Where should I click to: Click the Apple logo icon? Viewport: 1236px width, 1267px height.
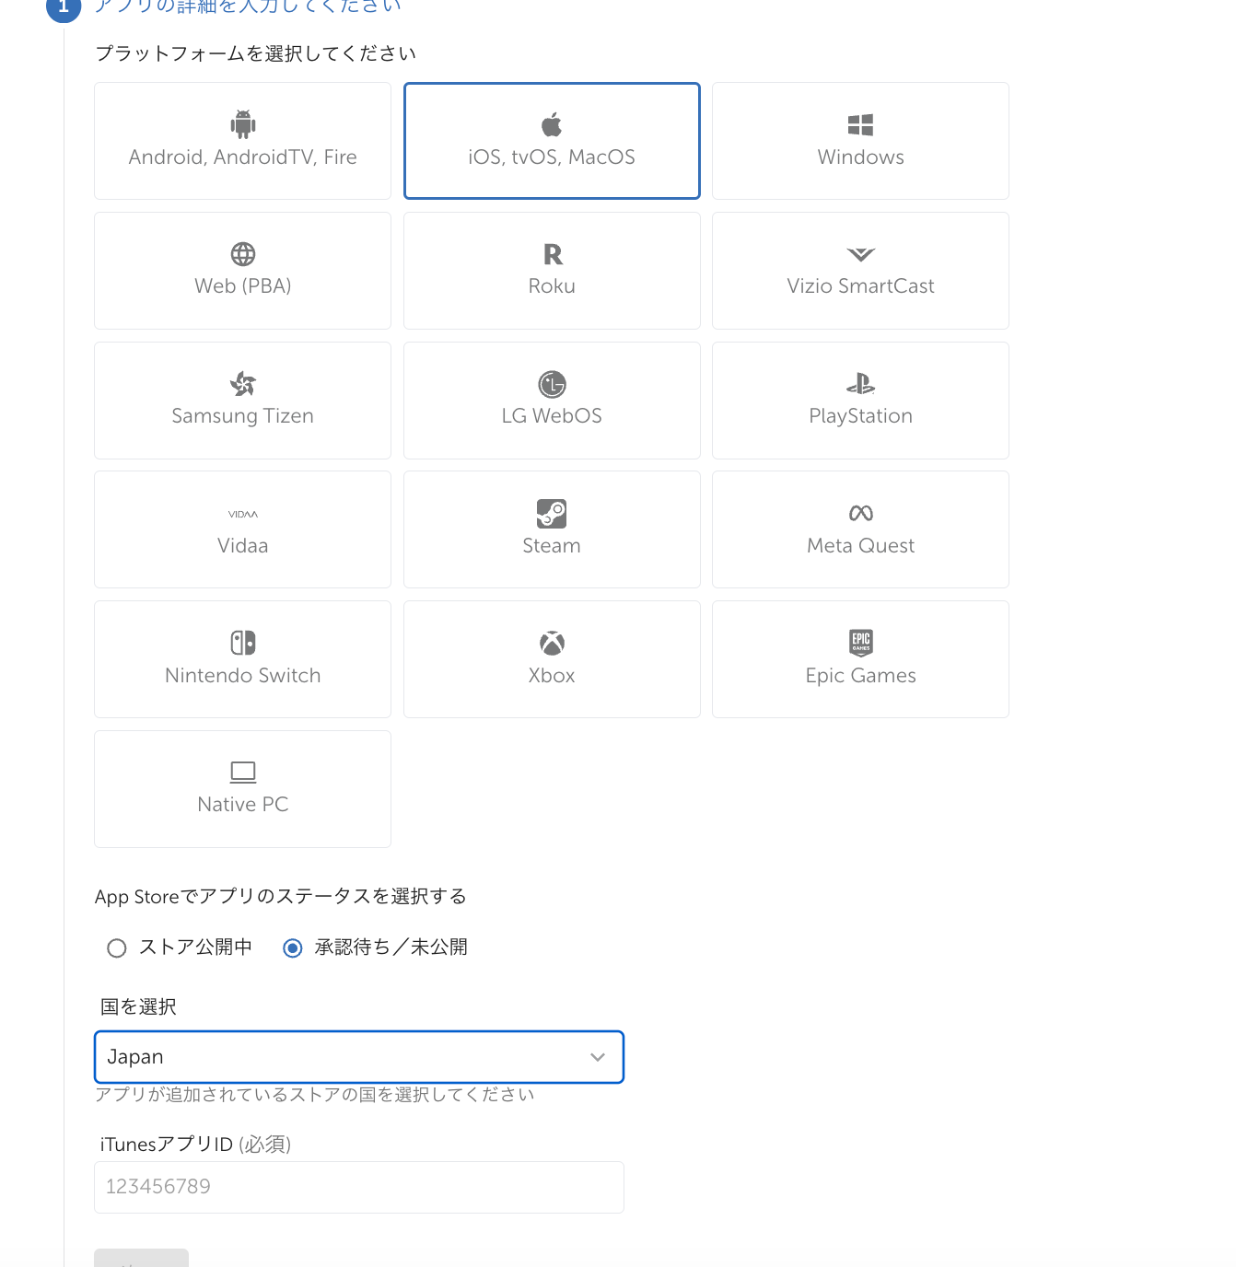coord(552,124)
